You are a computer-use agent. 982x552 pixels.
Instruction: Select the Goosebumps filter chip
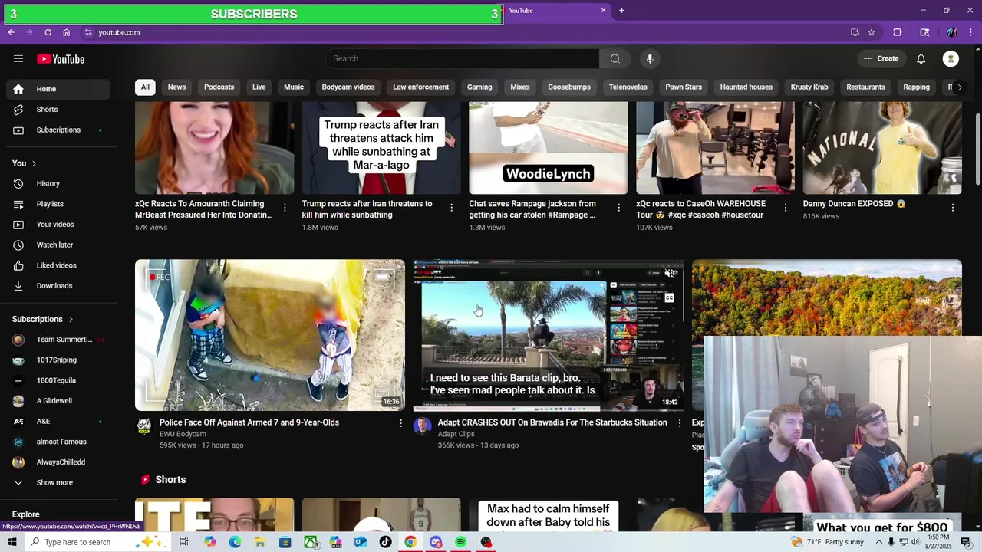569,87
